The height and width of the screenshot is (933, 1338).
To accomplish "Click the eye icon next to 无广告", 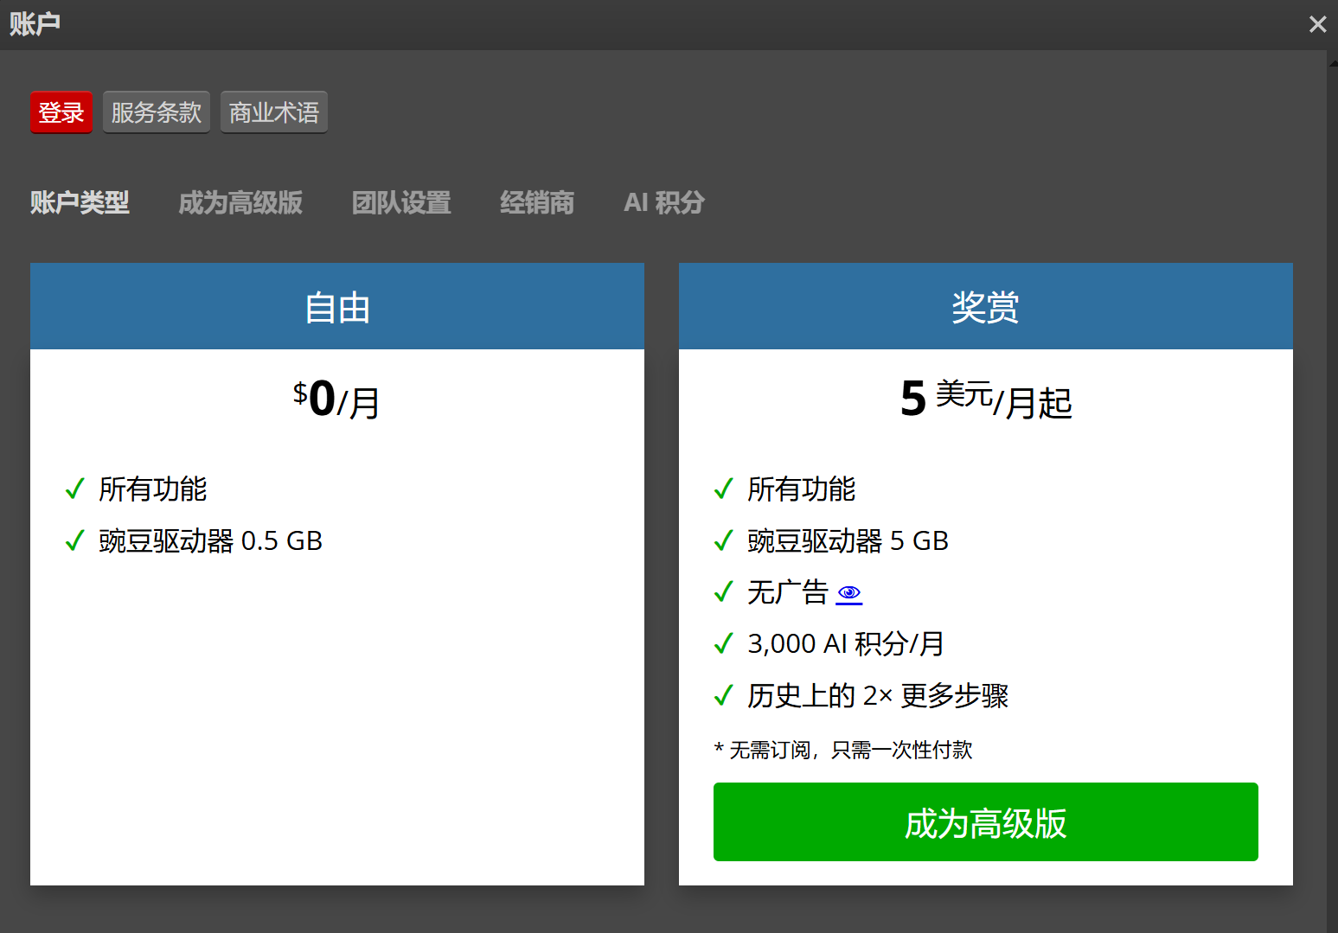I will [x=849, y=594].
